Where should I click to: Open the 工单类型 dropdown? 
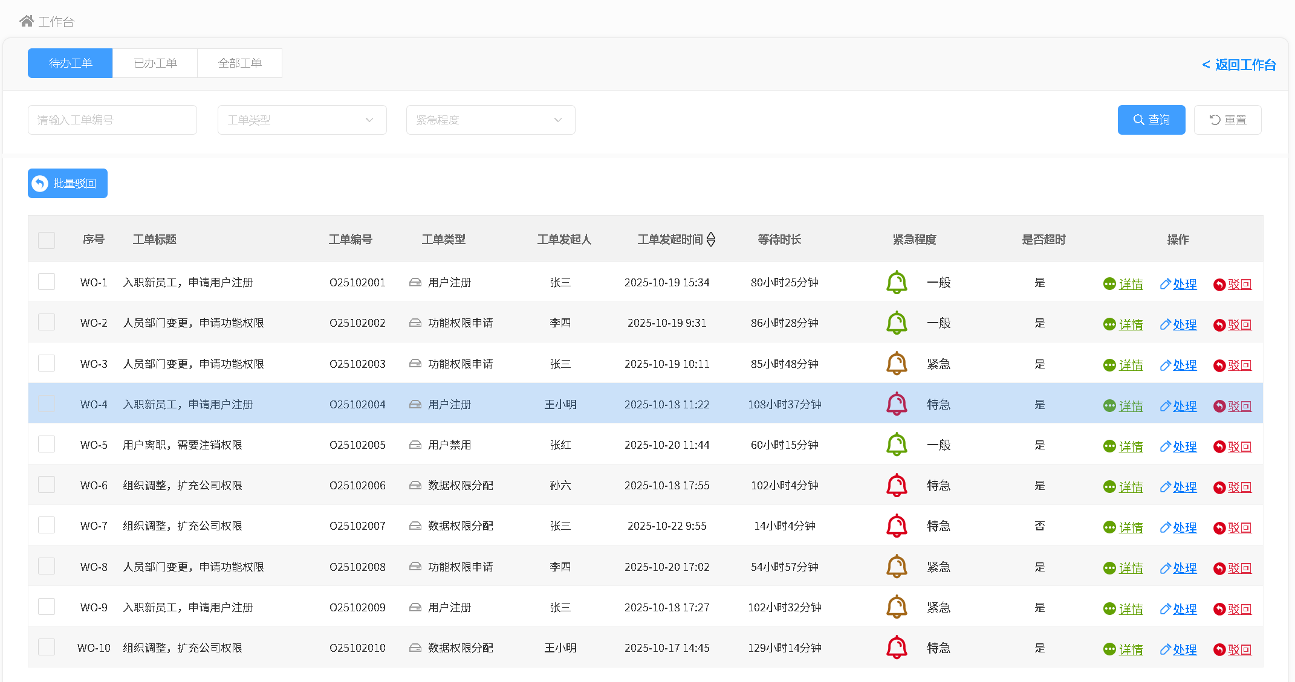click(302, 120)
